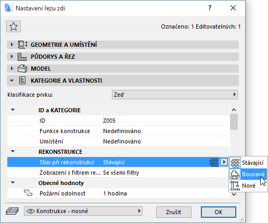The image size is (268, 223).
Task: Click the Stávající value in the selected row
Action: click(114, 162)
